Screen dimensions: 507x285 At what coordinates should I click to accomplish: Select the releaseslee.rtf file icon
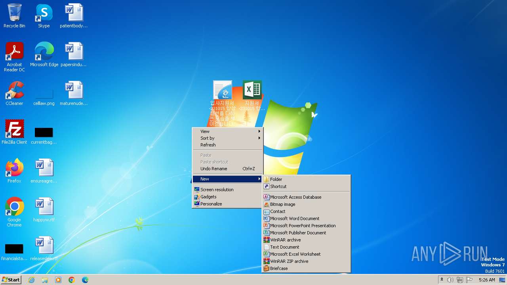[x=44, y=249]
